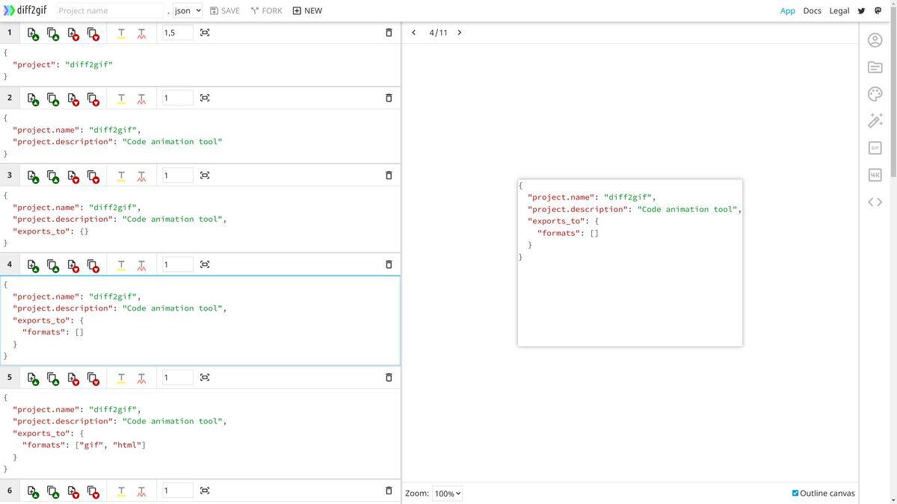Click the focus frame icon of step 4

pyautogui.click(x=205, y=264)
